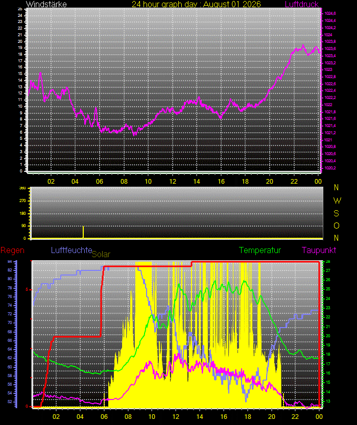357x425 pixels.
Task: Click the yellow wind direction spike near 04:40
Action: (83, 232)
